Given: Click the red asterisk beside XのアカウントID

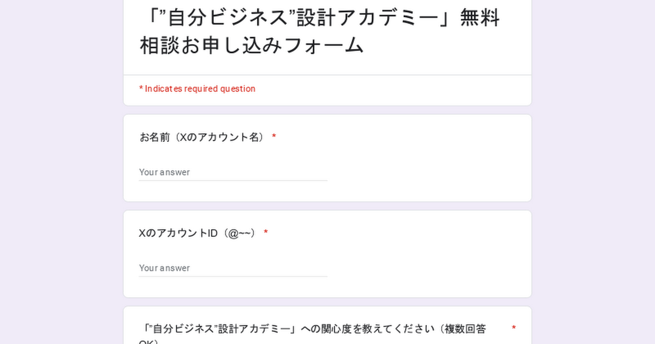Looking at the screenshot, I should click(x=266, y=233).
